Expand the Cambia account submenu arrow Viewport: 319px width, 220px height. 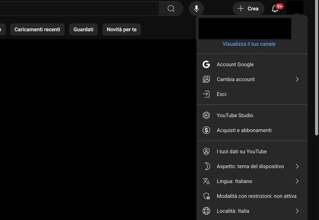(297, 79)
